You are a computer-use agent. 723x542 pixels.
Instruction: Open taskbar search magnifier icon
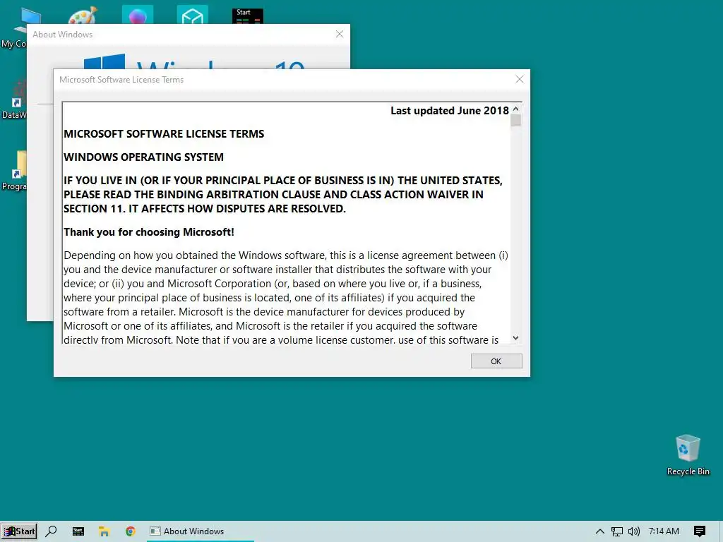point(51,531)
